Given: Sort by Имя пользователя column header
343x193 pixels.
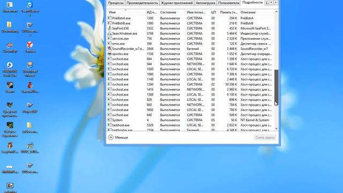Looking at the screenshot, I should pyautogui.click(x=197, y=12).
